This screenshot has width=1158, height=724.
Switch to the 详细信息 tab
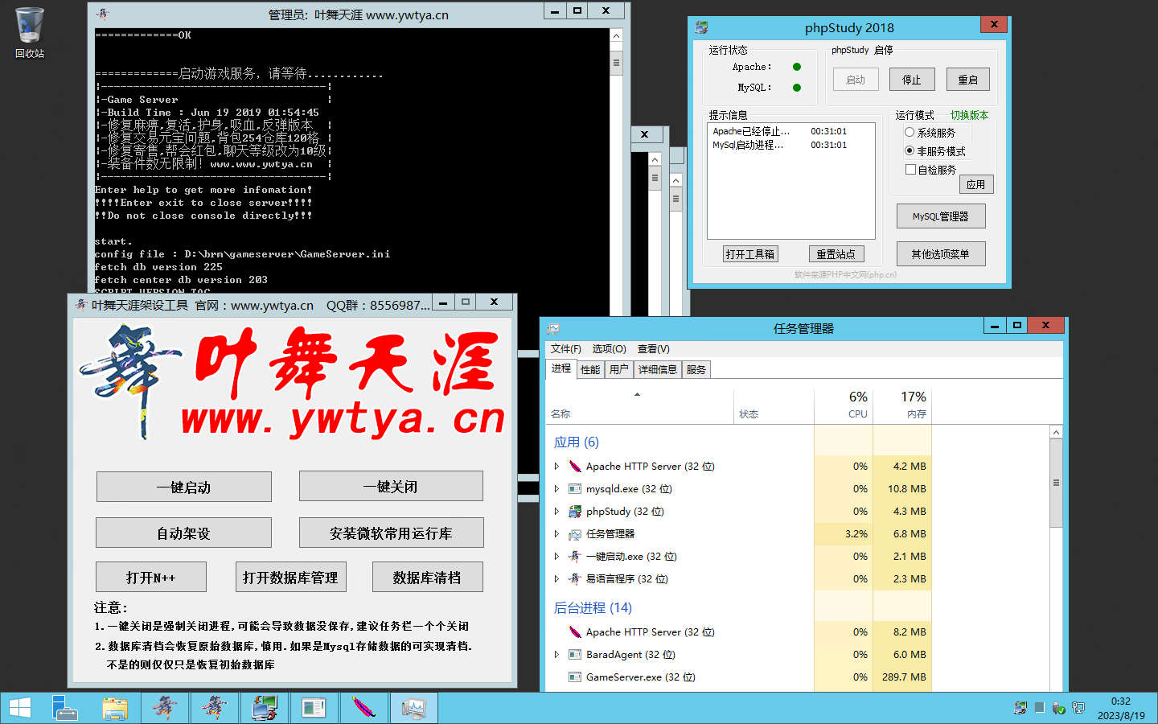click(x=657, y=369)
